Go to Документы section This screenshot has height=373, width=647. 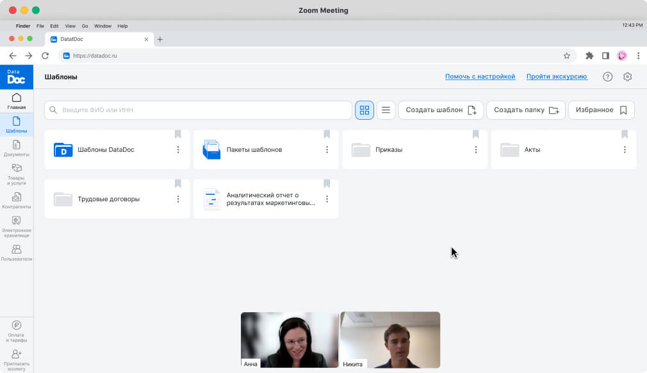tap(17, 148)
